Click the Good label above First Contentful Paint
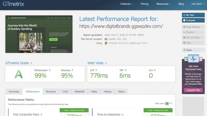Image resolution: width=207 pixels, height=116 pixels. pos(74,110)
